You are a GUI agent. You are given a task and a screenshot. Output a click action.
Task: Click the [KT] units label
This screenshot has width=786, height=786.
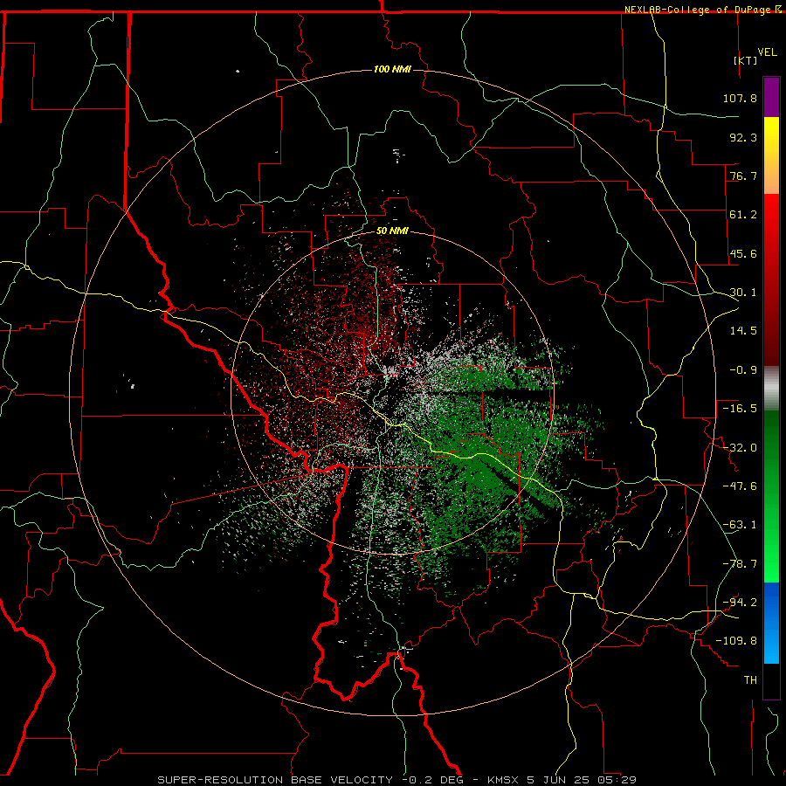tap(746, 60)
